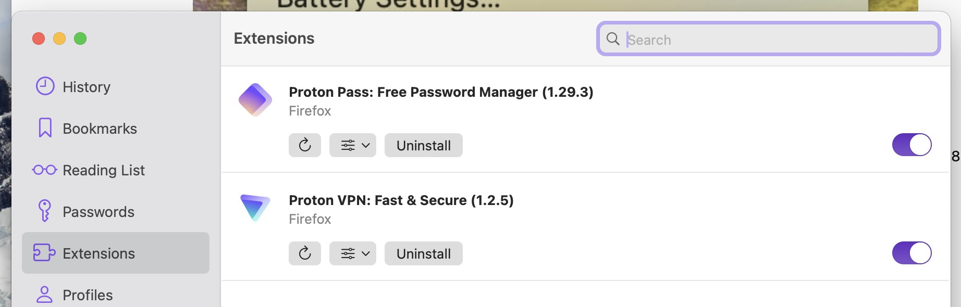Reload the Proton VPN extension
This screenshot has height=307, width=961.
click(305, 253)
